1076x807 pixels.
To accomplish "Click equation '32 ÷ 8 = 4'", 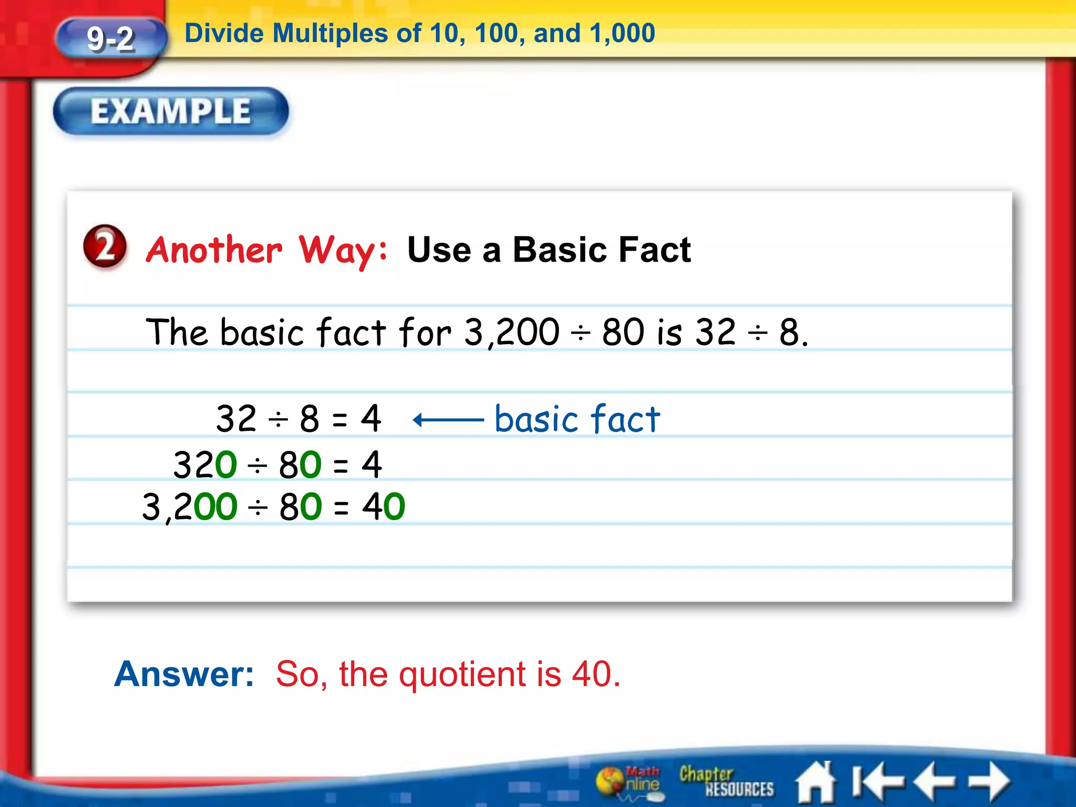I will pyautogui.click(x=298, y=419).
